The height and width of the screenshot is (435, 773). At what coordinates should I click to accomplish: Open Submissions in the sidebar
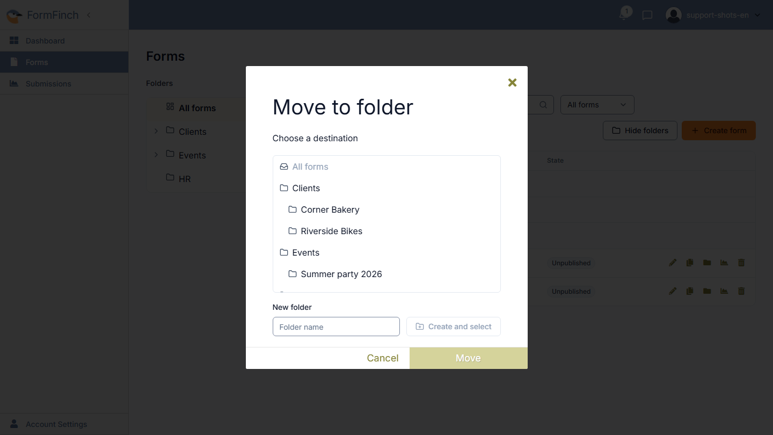64,84
